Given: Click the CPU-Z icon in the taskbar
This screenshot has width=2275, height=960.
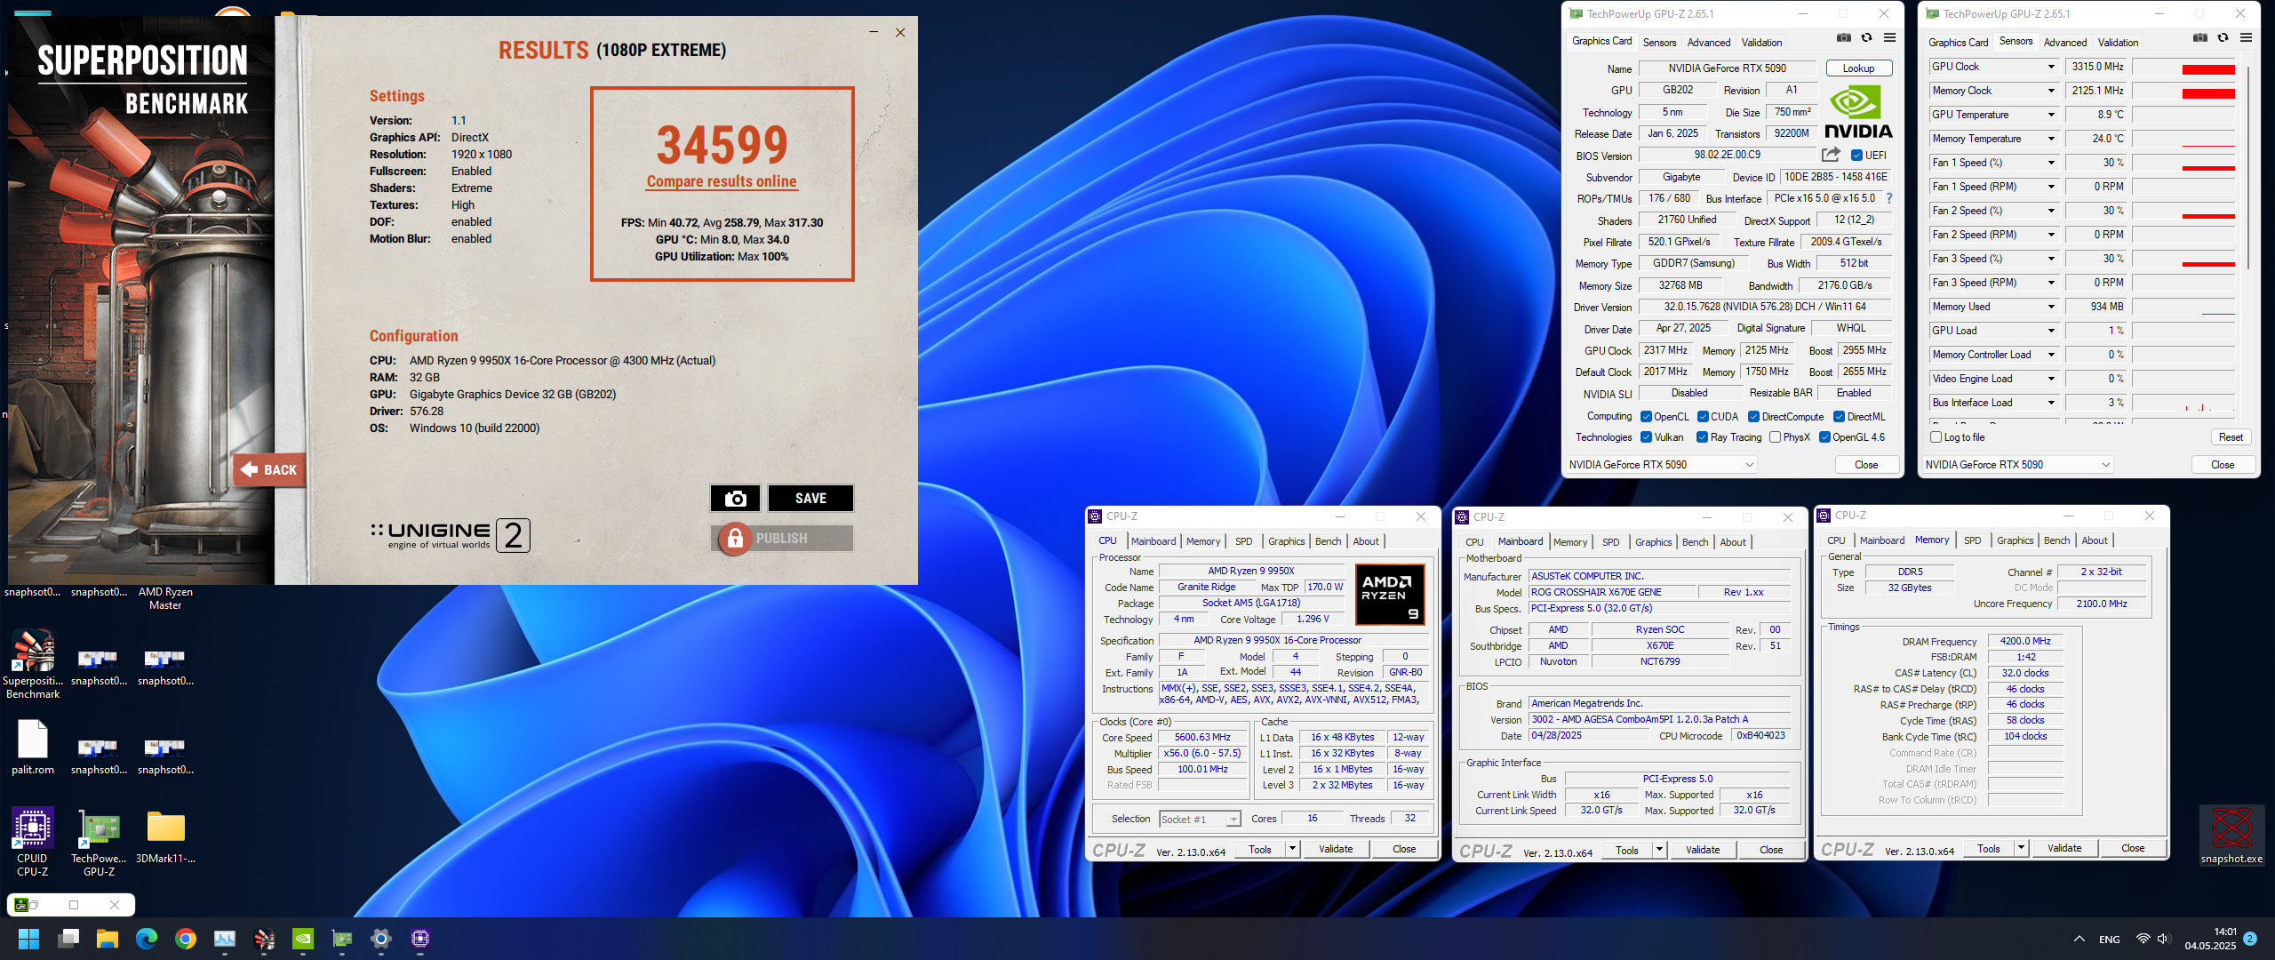Looking at the screenshot, I should [x=420, y=939].
